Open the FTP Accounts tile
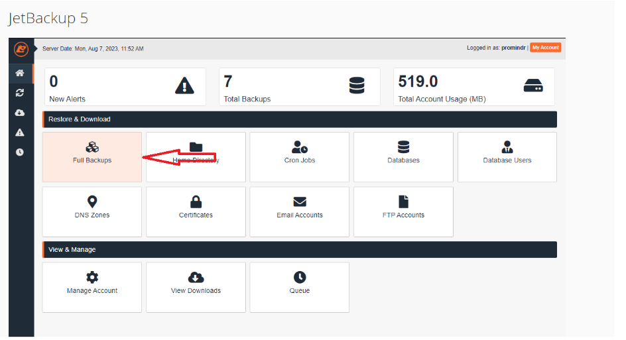 (x=403, y=212)
